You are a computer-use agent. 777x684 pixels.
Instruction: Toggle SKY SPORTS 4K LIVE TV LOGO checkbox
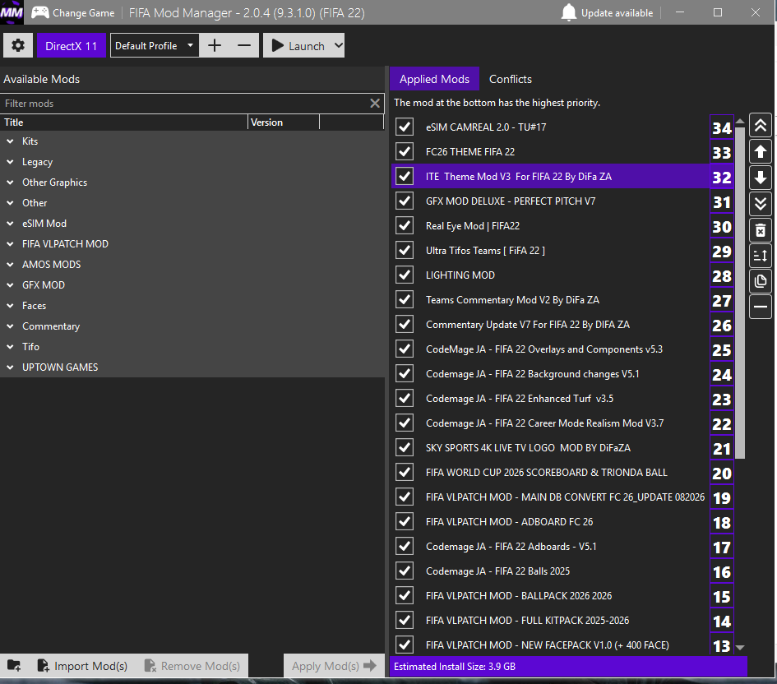click(x=405, y=448)
